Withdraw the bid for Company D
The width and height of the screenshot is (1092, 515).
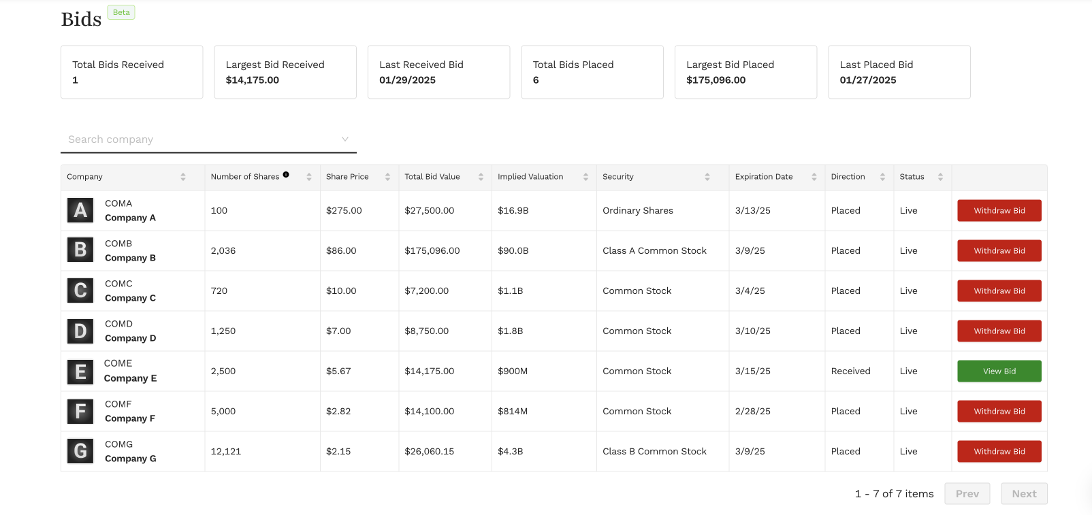(x=999, y=331)
